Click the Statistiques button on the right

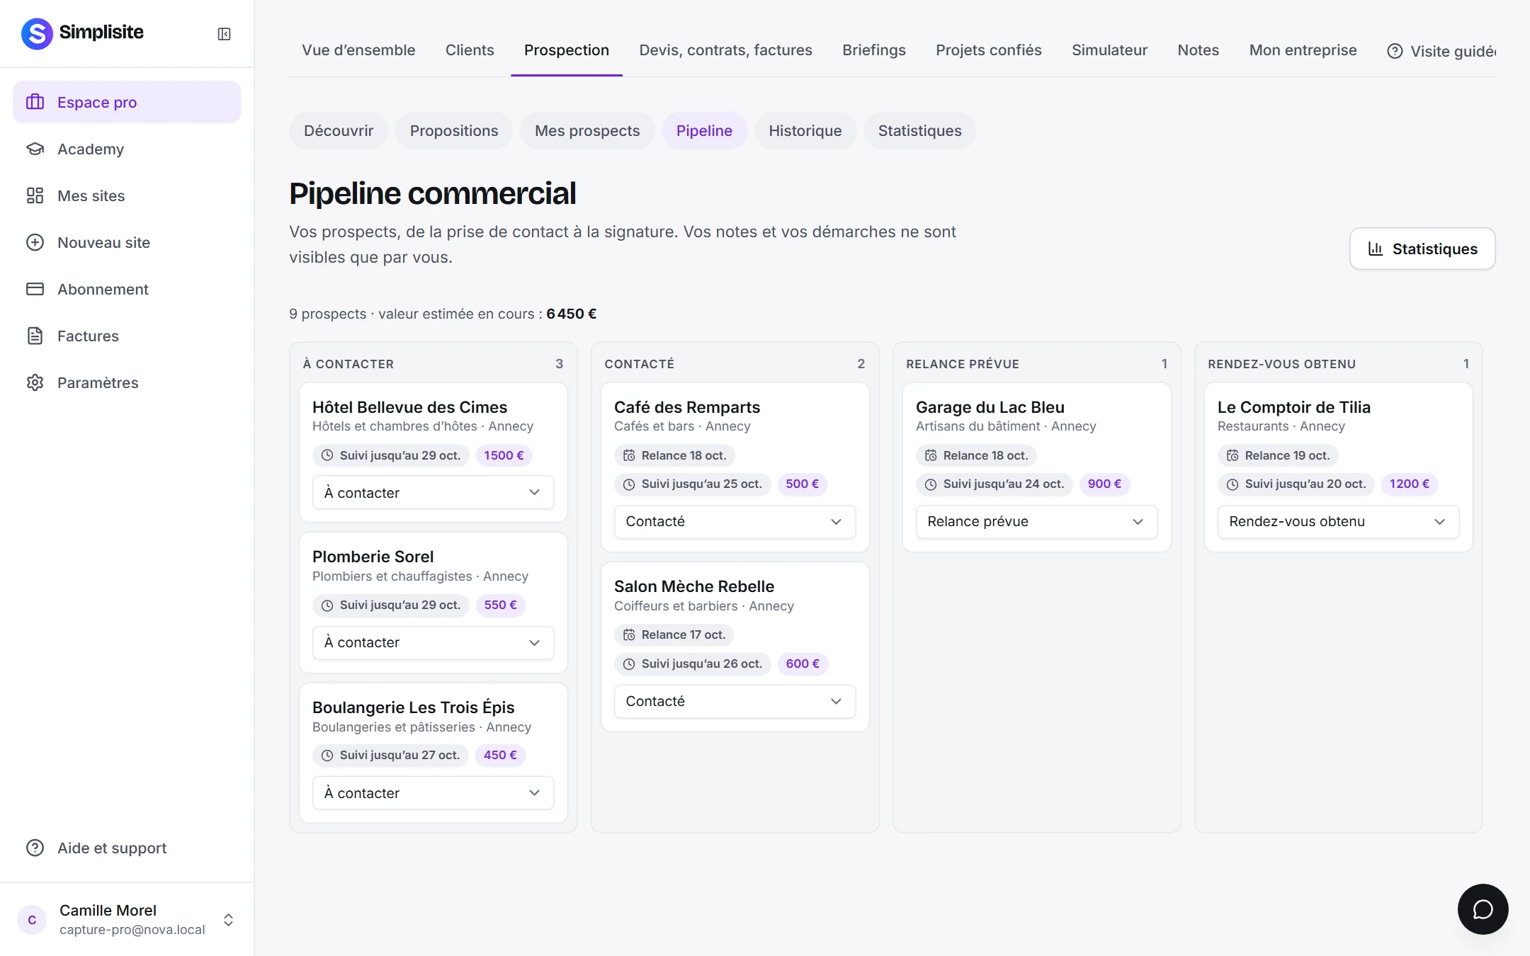point(1422,249)
